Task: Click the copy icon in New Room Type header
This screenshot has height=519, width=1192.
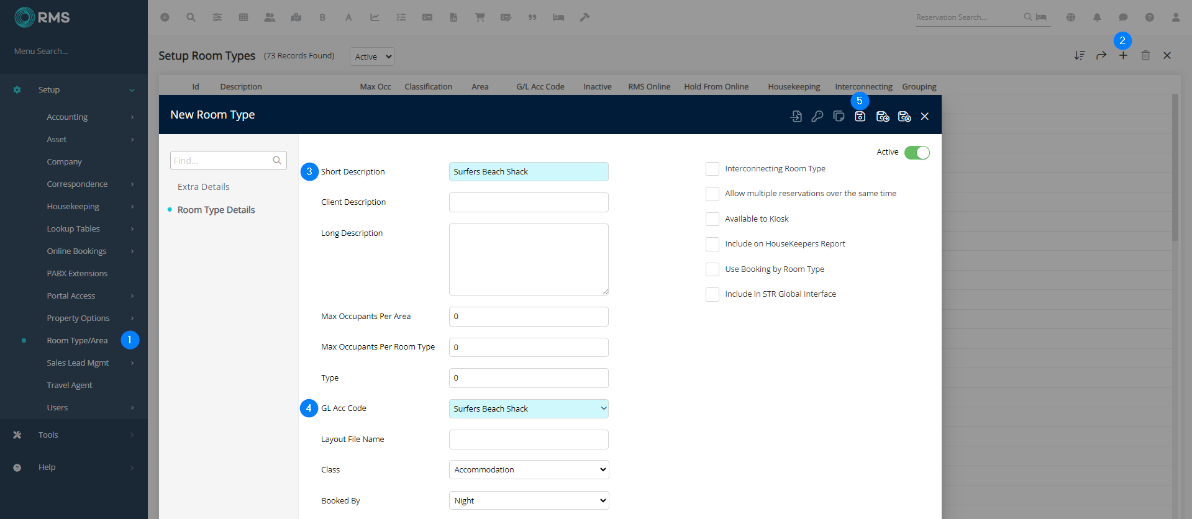Action: (x=839, y=116)
